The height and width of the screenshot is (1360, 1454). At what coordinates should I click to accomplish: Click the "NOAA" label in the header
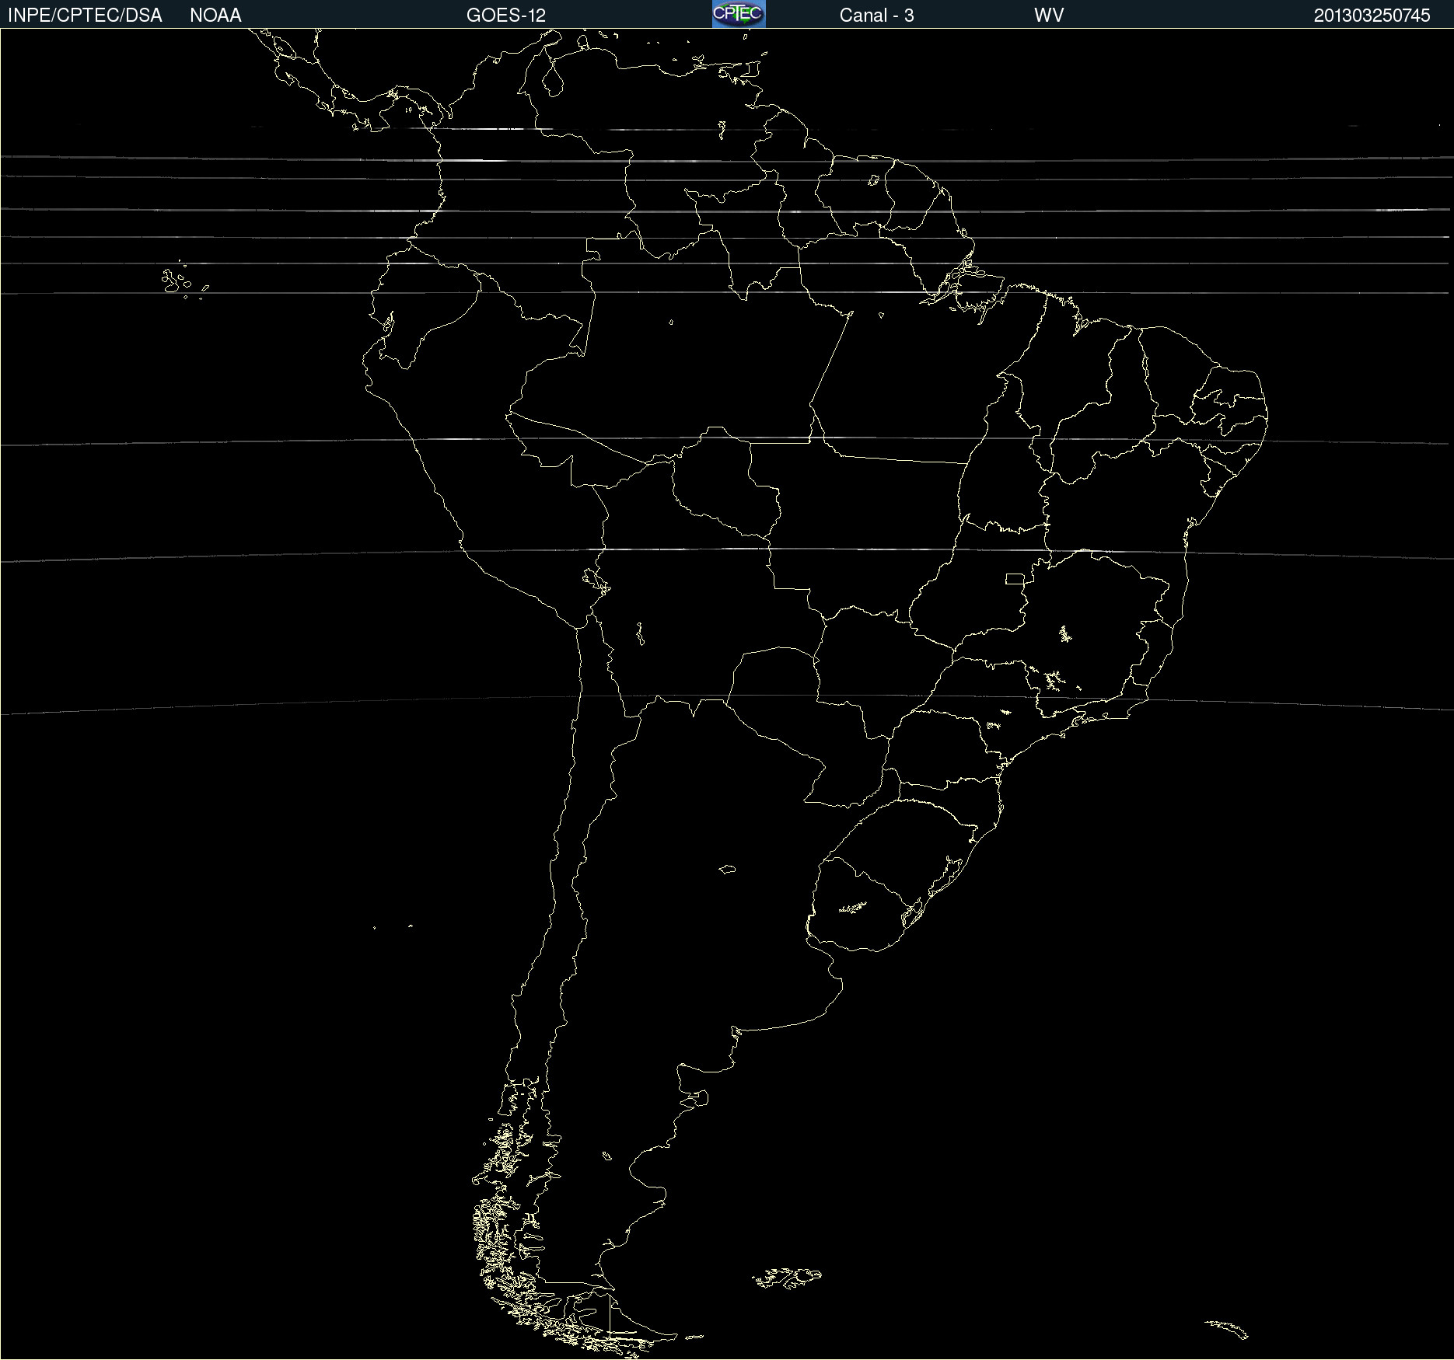(x=215, y=16)
